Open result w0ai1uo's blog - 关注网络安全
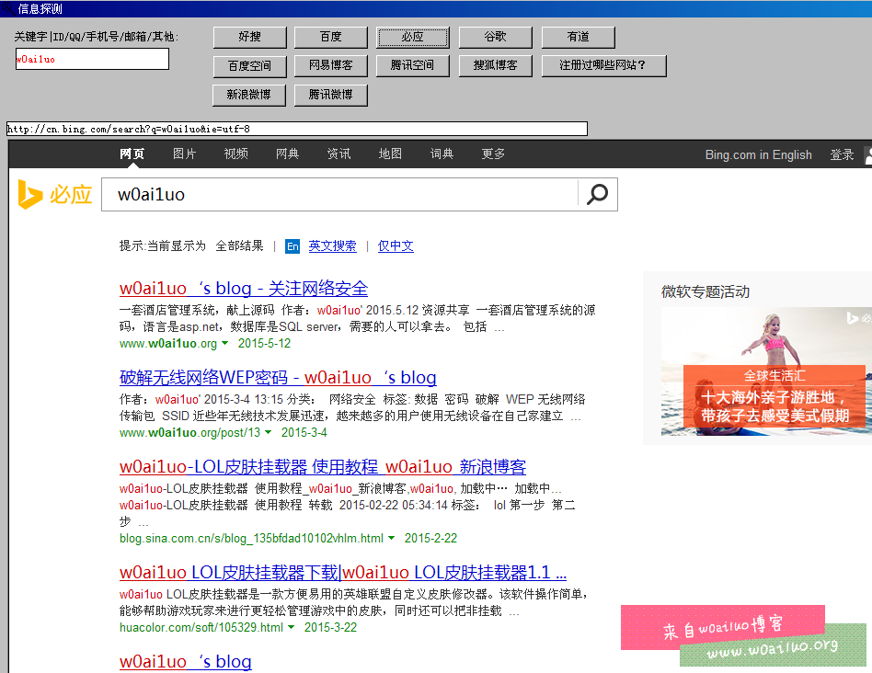 [244, 289]
